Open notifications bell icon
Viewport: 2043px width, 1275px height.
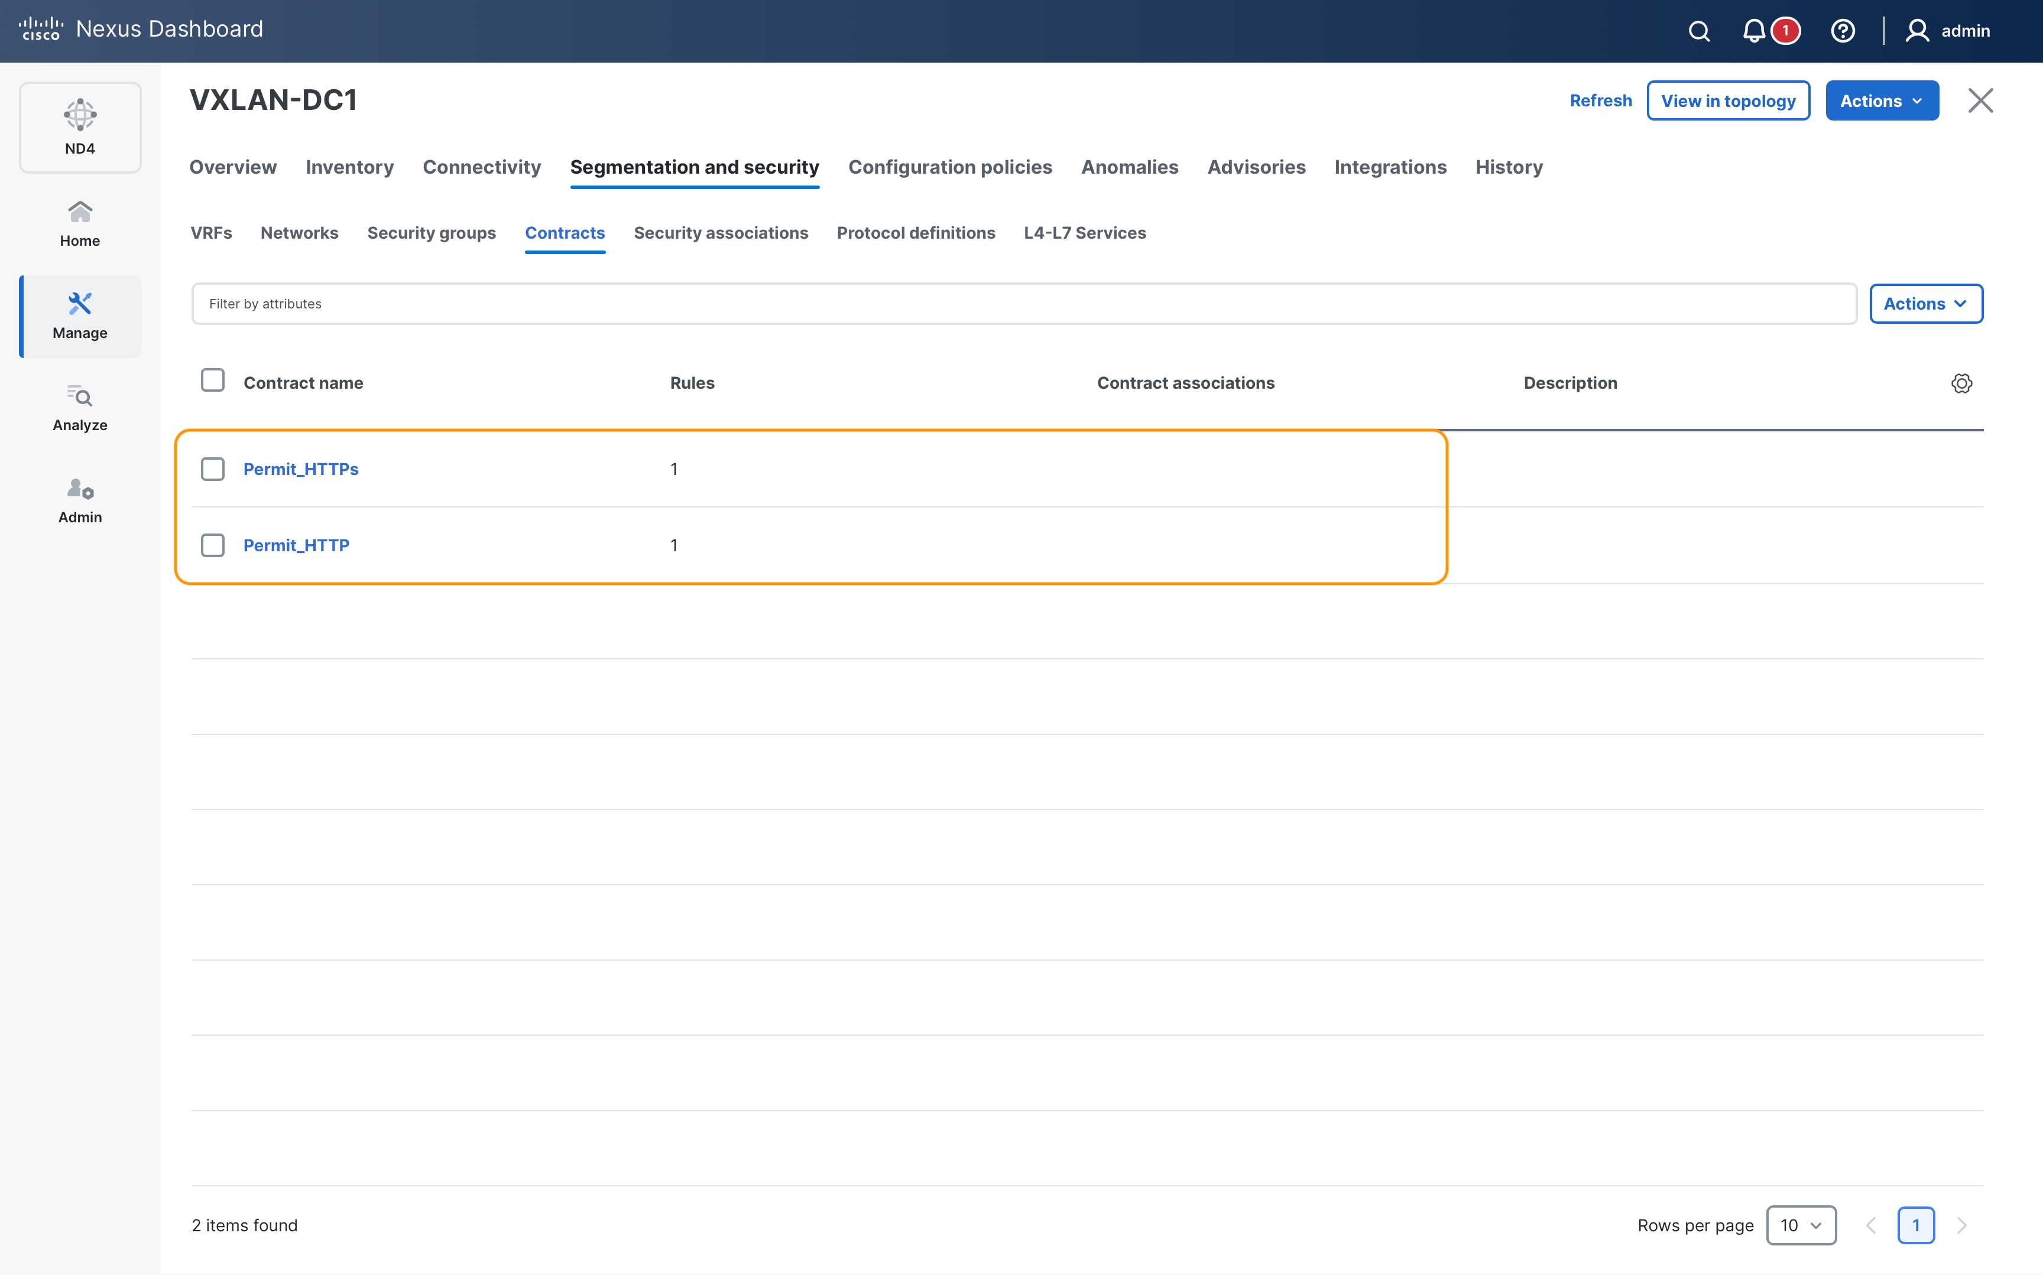click(x=1754, y=31)
